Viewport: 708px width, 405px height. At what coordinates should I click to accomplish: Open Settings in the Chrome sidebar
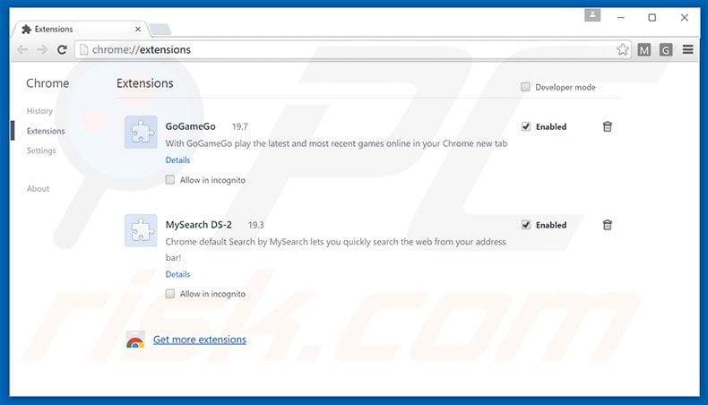coord(41,151)
